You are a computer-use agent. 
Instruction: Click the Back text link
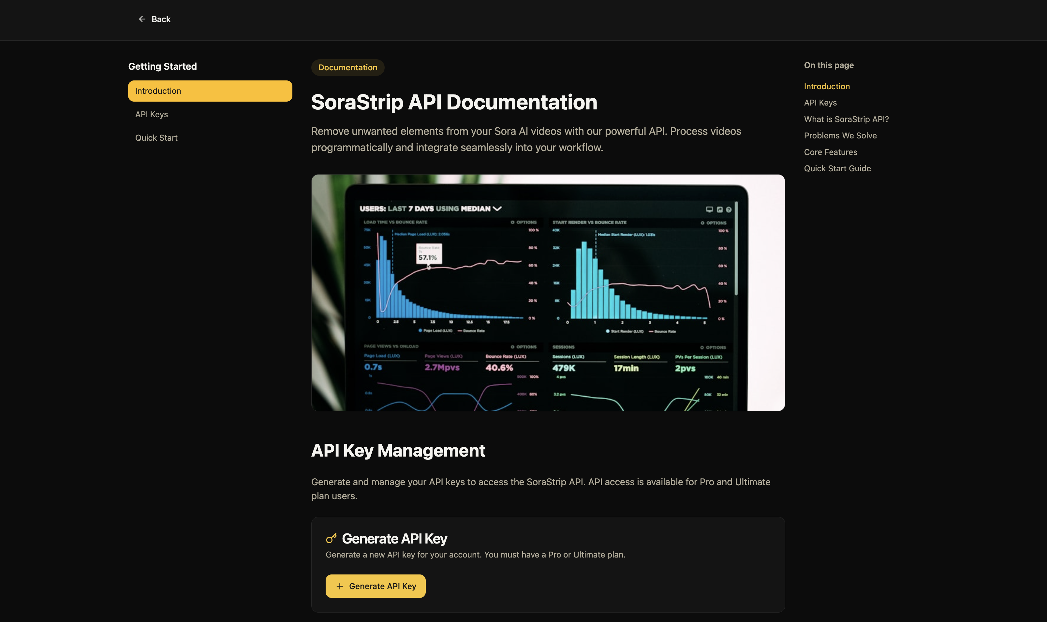161,19
